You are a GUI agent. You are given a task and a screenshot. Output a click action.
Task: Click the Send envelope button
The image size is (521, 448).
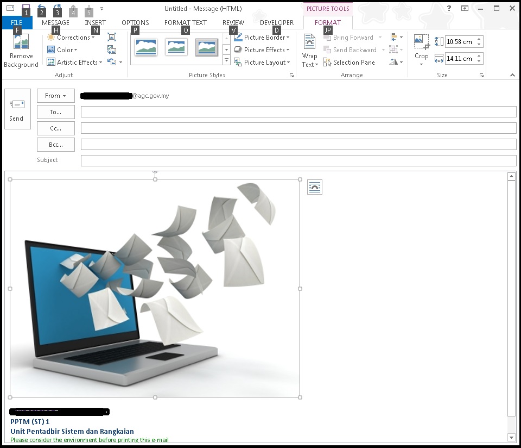click(17, 109)
